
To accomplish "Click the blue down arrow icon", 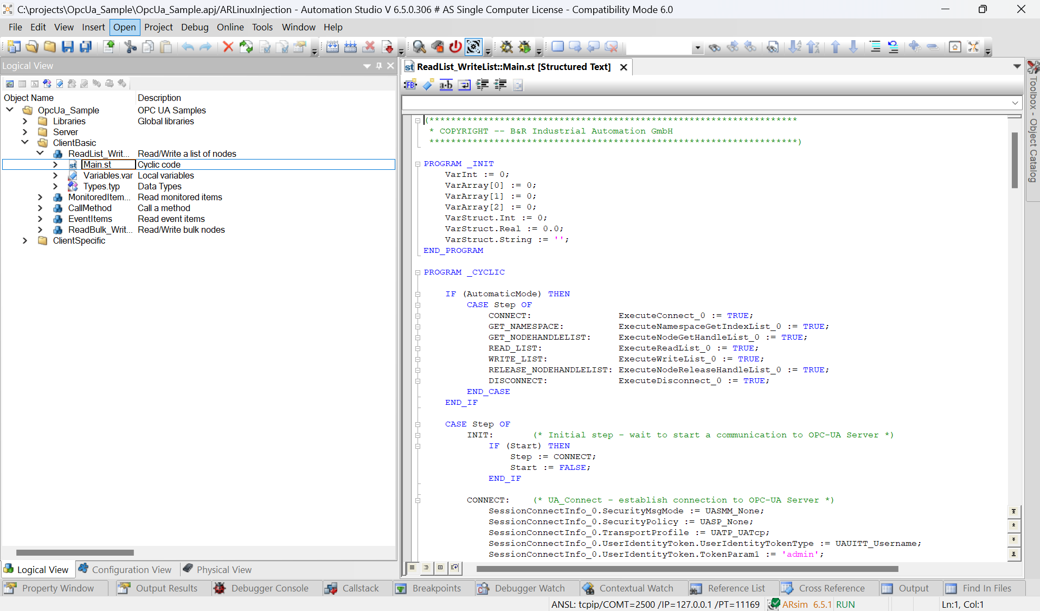I will click(853, 47).
